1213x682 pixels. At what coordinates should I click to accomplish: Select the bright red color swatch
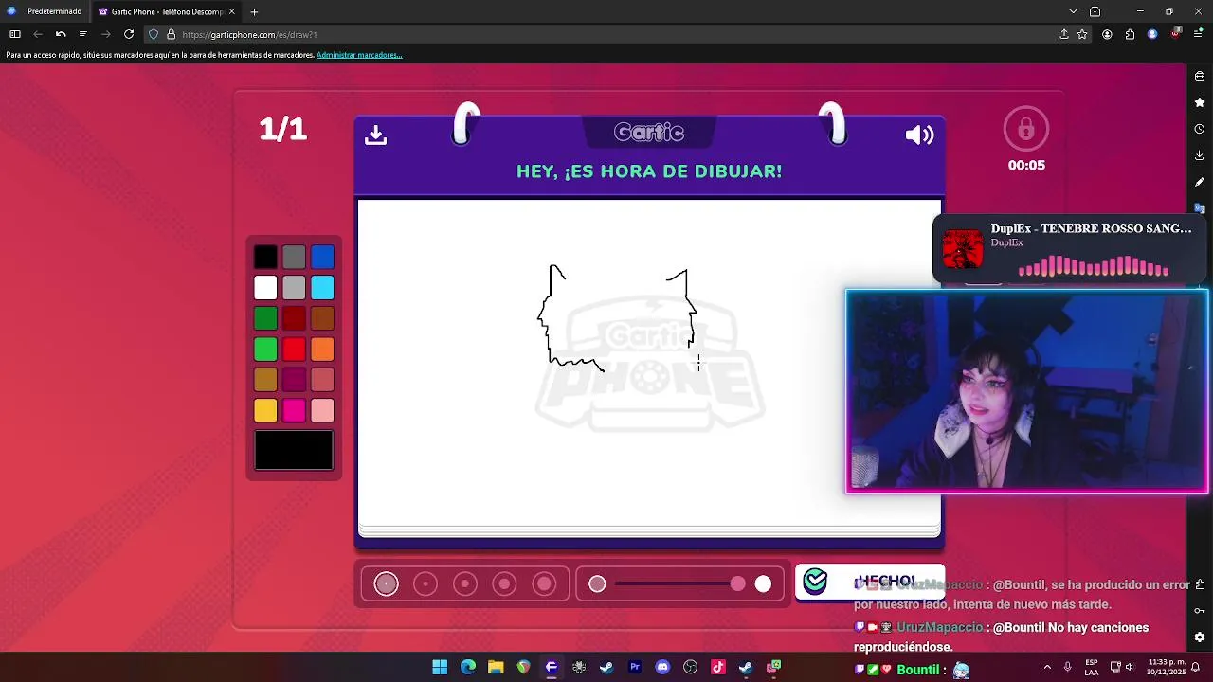click(x=294, y=349)
